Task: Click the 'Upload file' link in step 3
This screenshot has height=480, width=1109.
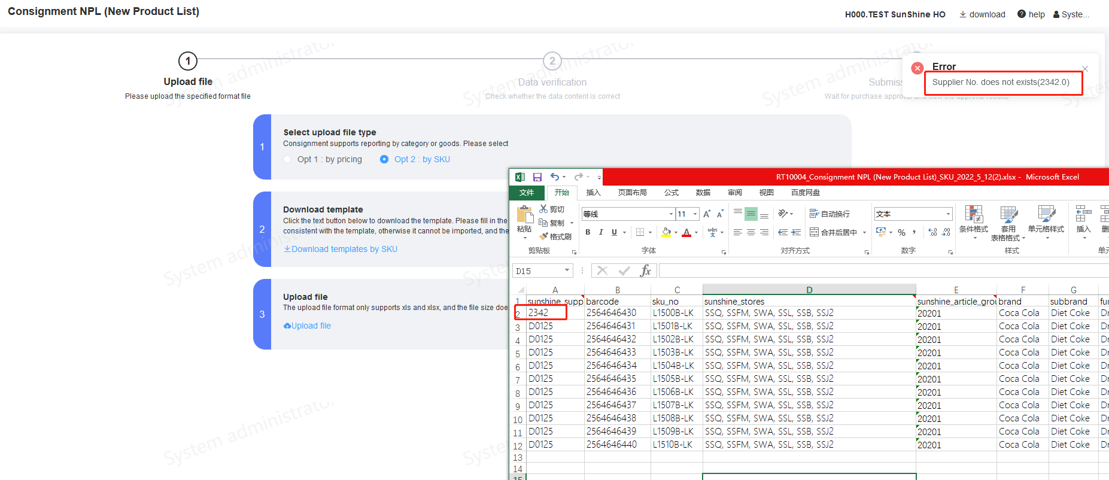Action: pyautogui.click(x=307, y=326)
